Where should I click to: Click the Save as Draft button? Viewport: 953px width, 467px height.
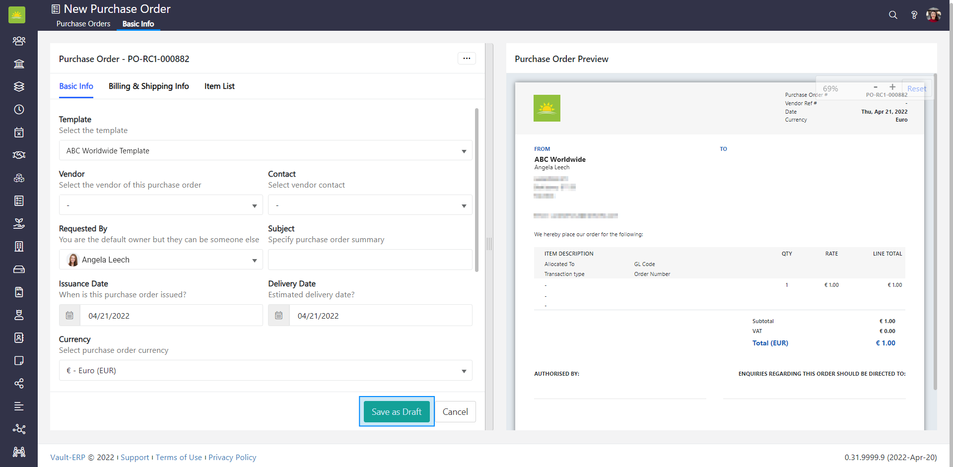[x=396, y=412]
